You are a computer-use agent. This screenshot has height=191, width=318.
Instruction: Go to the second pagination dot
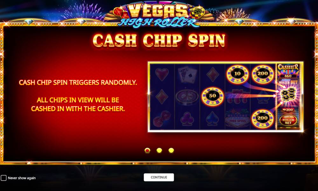(159, 150)
